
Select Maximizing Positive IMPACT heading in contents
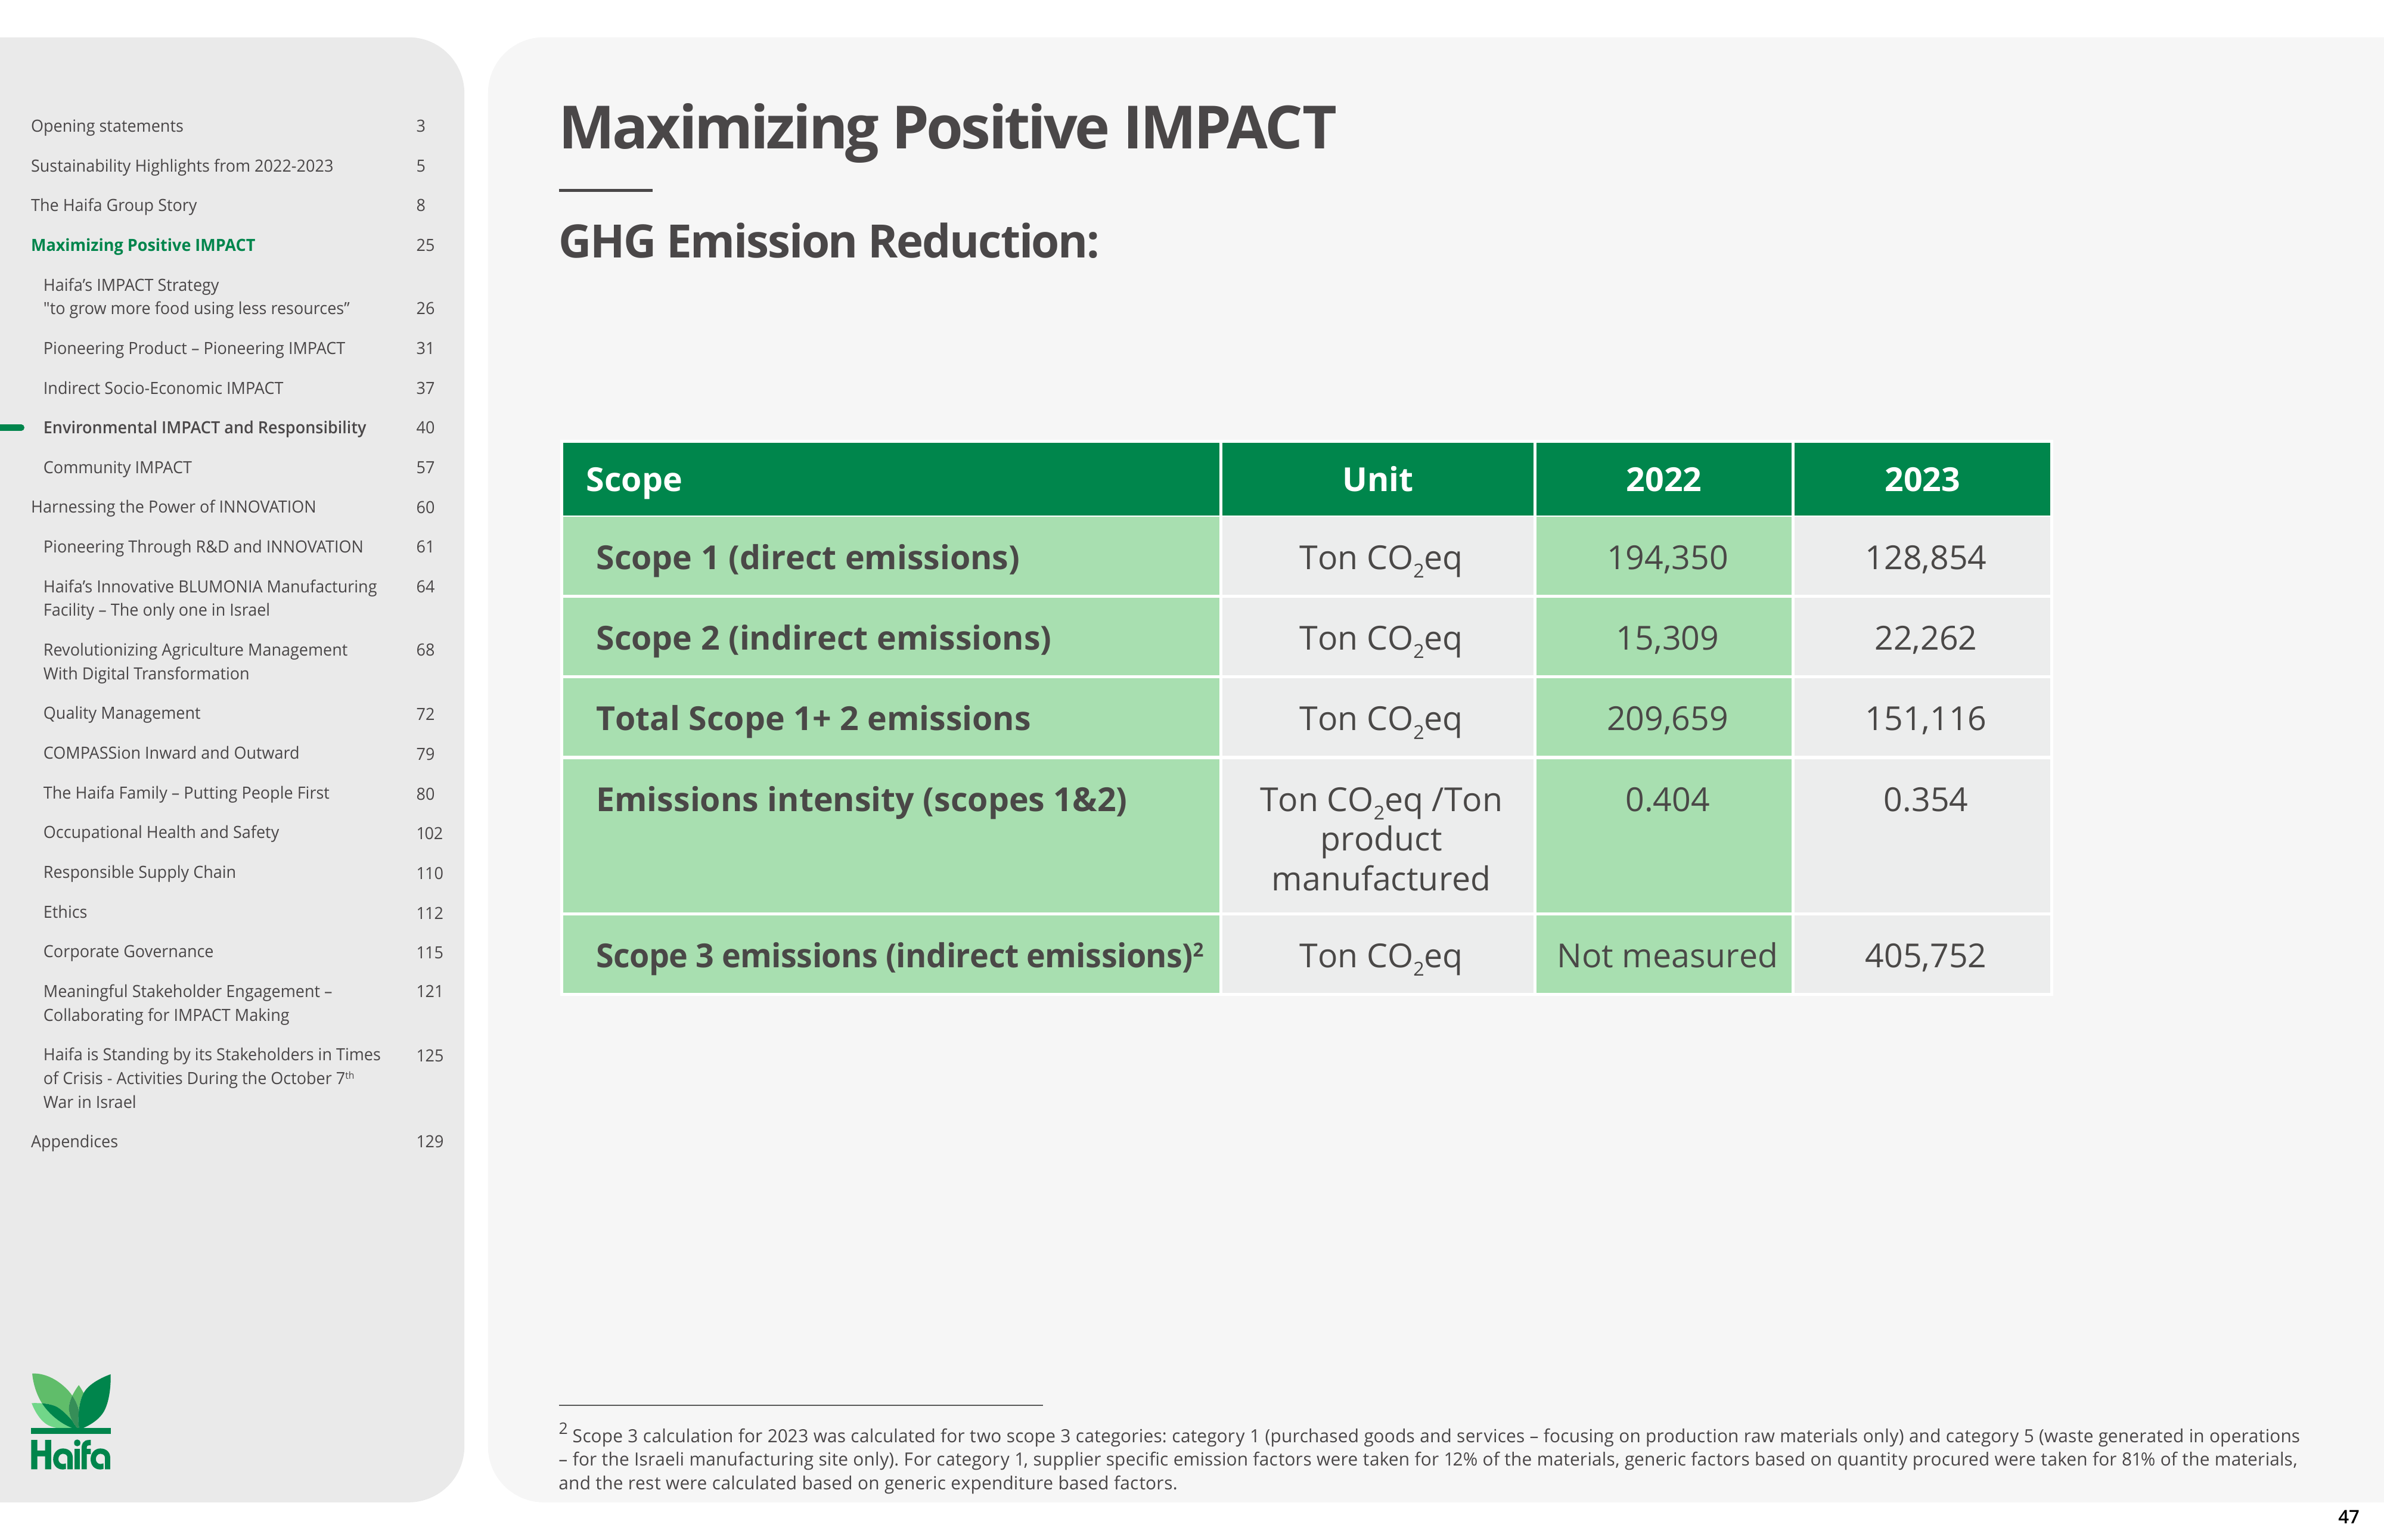(143, 245)
